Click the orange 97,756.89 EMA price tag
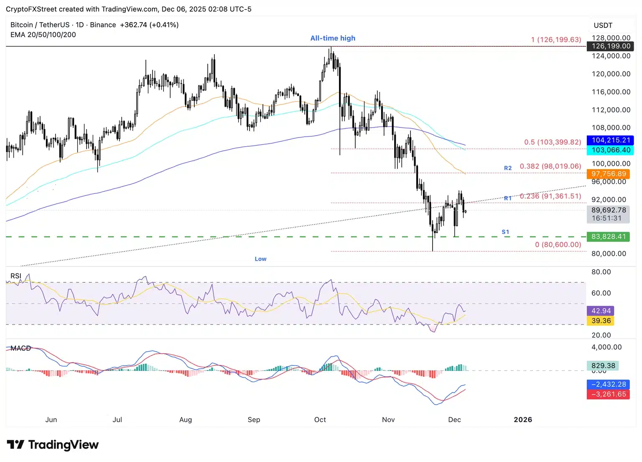This screenshot has width=642, height=462. click(608, 174)
